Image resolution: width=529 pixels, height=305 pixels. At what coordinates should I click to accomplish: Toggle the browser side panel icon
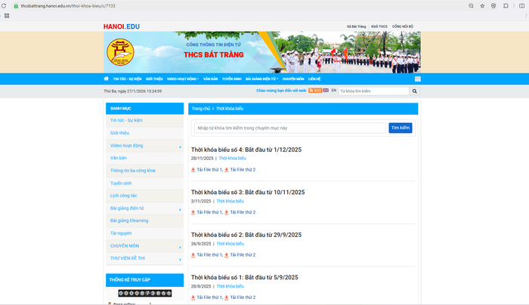click(x=522, y=6)
